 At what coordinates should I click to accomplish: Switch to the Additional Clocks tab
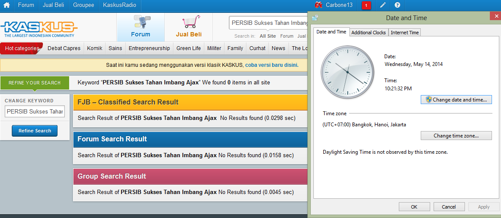(x=368, y=33)
